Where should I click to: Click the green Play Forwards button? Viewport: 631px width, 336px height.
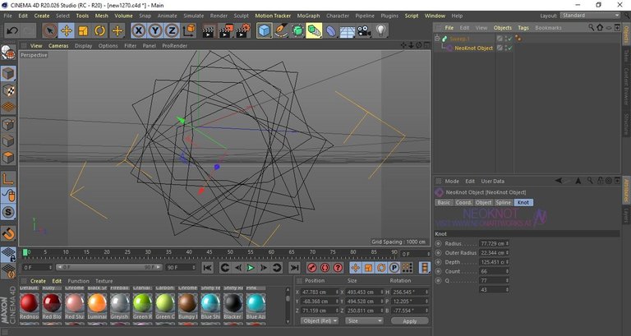(251, 268)
